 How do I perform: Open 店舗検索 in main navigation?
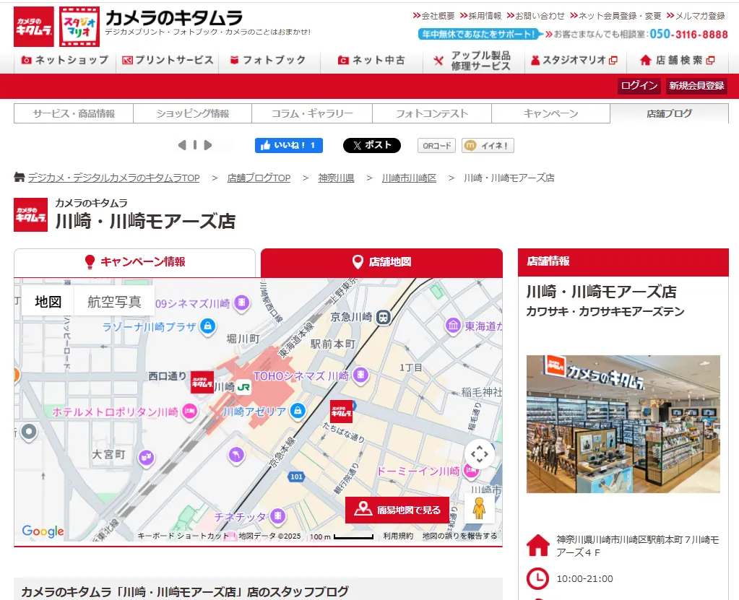coord(678,60)
